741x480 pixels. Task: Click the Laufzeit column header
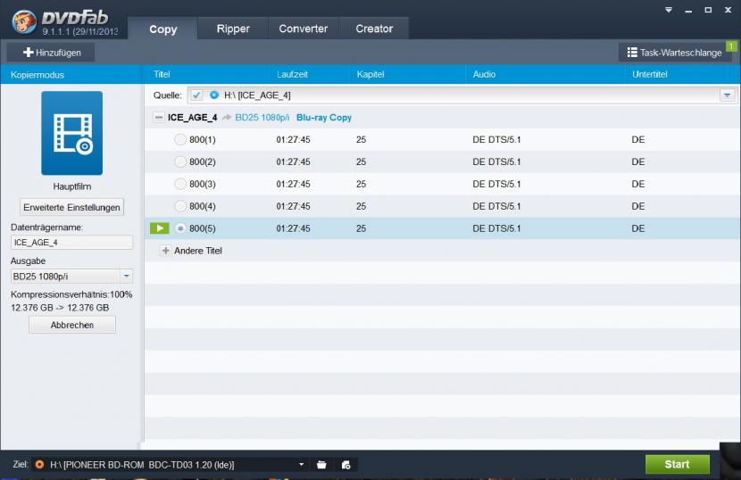(x=292, y=74)
